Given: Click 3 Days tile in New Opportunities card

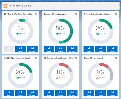Looking at the screenshot, I should [x=89, y=49].
